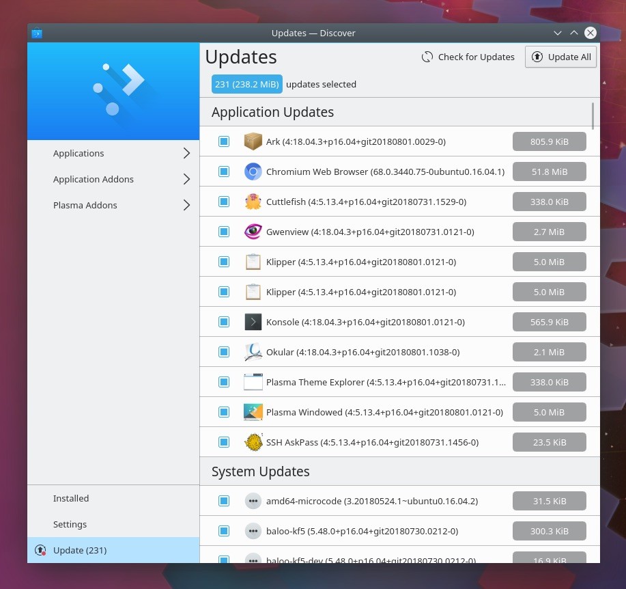This screenshot has width=626, height=589.
Task: Toggle the Konsole update checkbox
Action: click(224, 322)
